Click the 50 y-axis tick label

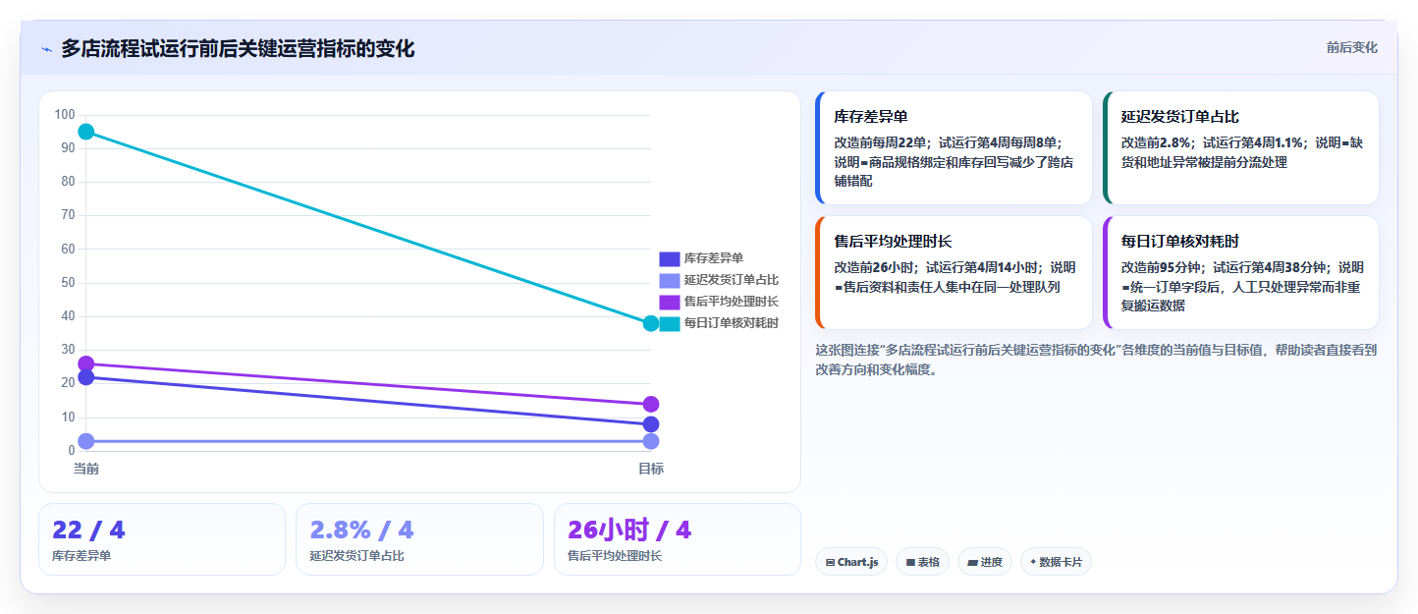pyautogui.click(x=68, y=283)
